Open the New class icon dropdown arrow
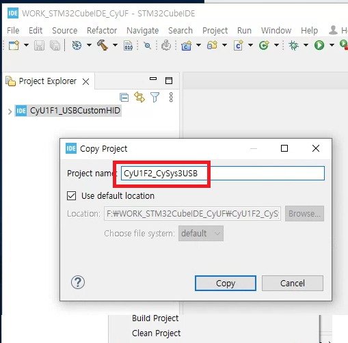 pos(276,45)
